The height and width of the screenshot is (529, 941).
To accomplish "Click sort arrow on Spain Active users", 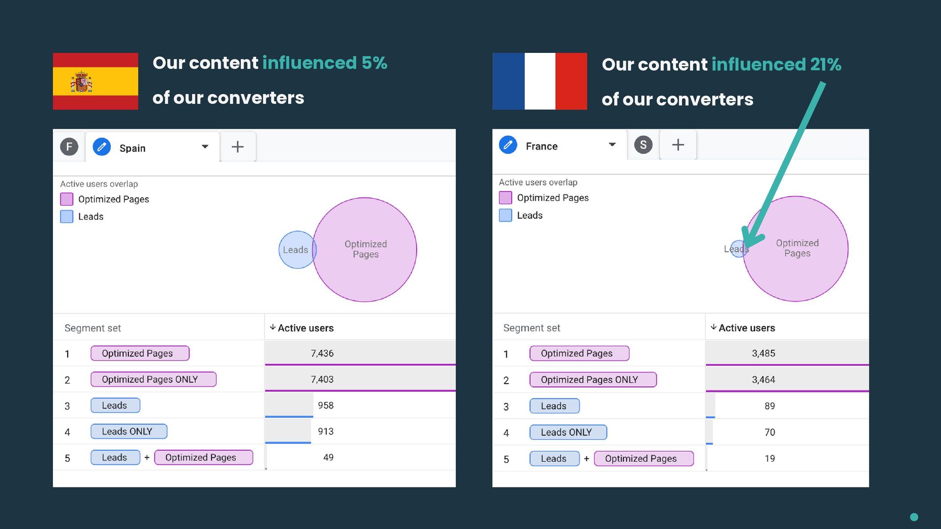I will click(272, 327).
